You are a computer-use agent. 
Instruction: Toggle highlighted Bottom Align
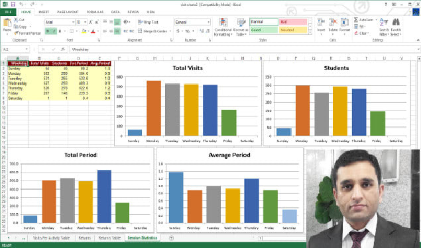(117, 22)
